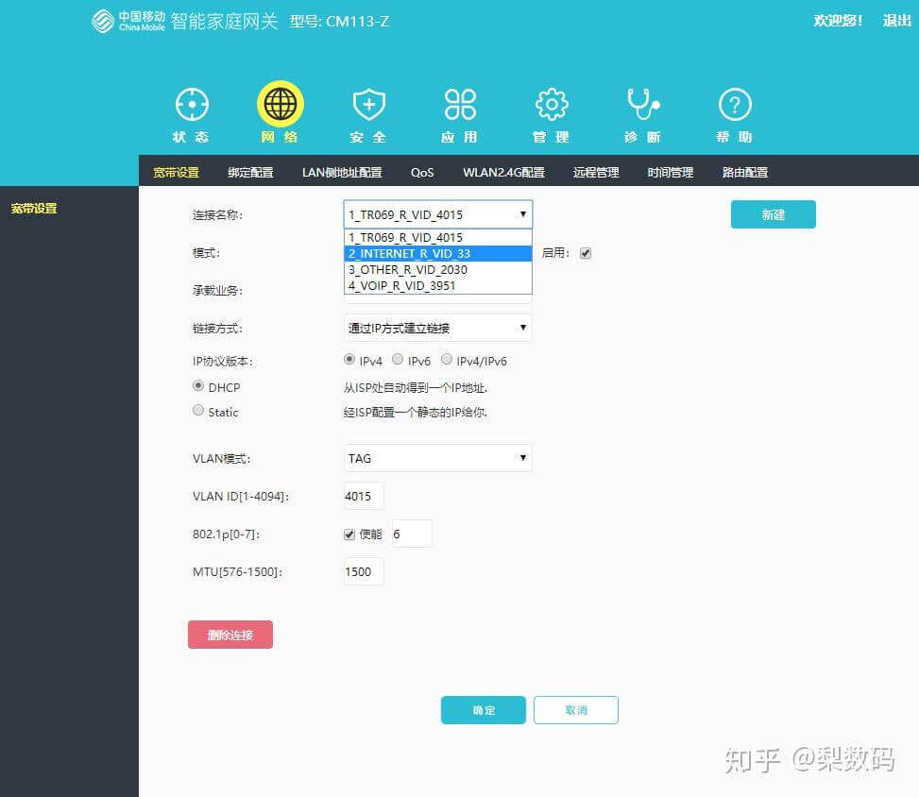
Task: Select the IPv6 radio button
Action: click(398, 360)
